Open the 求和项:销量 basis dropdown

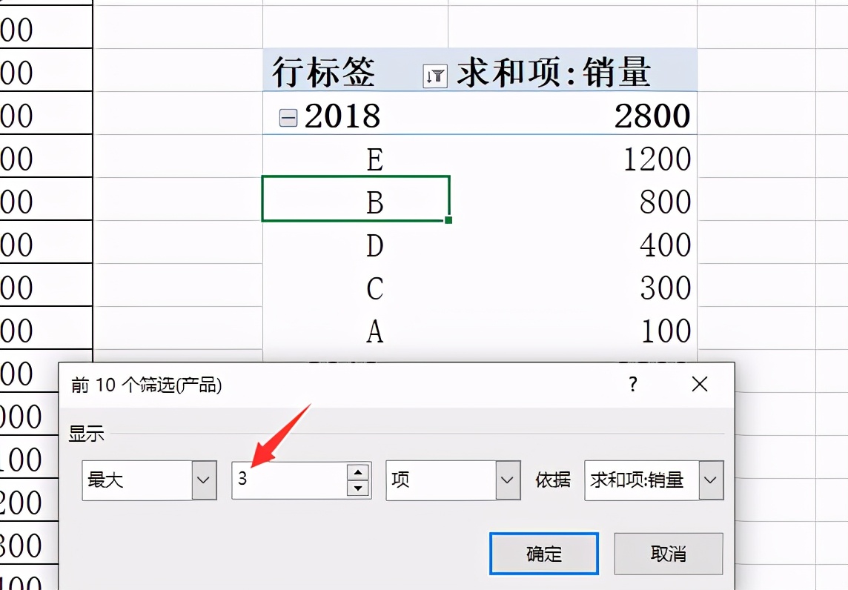point(711,480)
